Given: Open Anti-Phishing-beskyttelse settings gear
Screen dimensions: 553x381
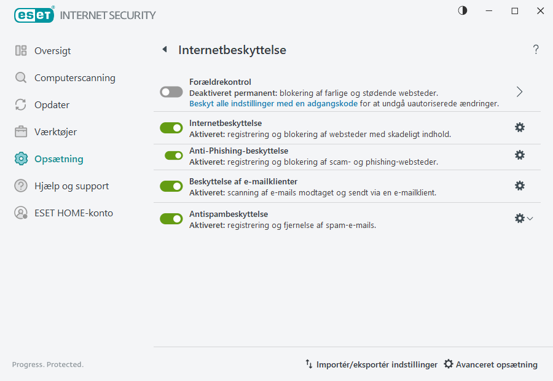Looking at the screenshot, I should point(520,155).
